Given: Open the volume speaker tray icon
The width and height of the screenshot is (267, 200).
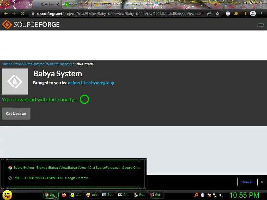Looking at the screenshot, I should (221, 195).
